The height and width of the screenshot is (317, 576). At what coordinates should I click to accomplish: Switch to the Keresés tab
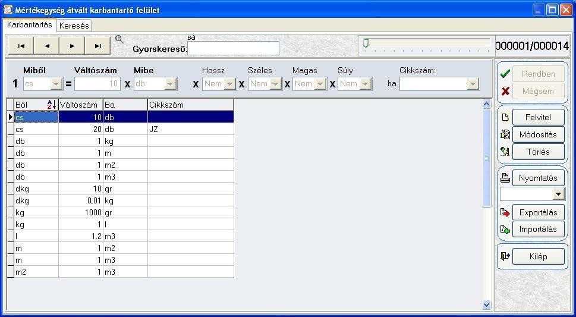[x=74, y=26]
